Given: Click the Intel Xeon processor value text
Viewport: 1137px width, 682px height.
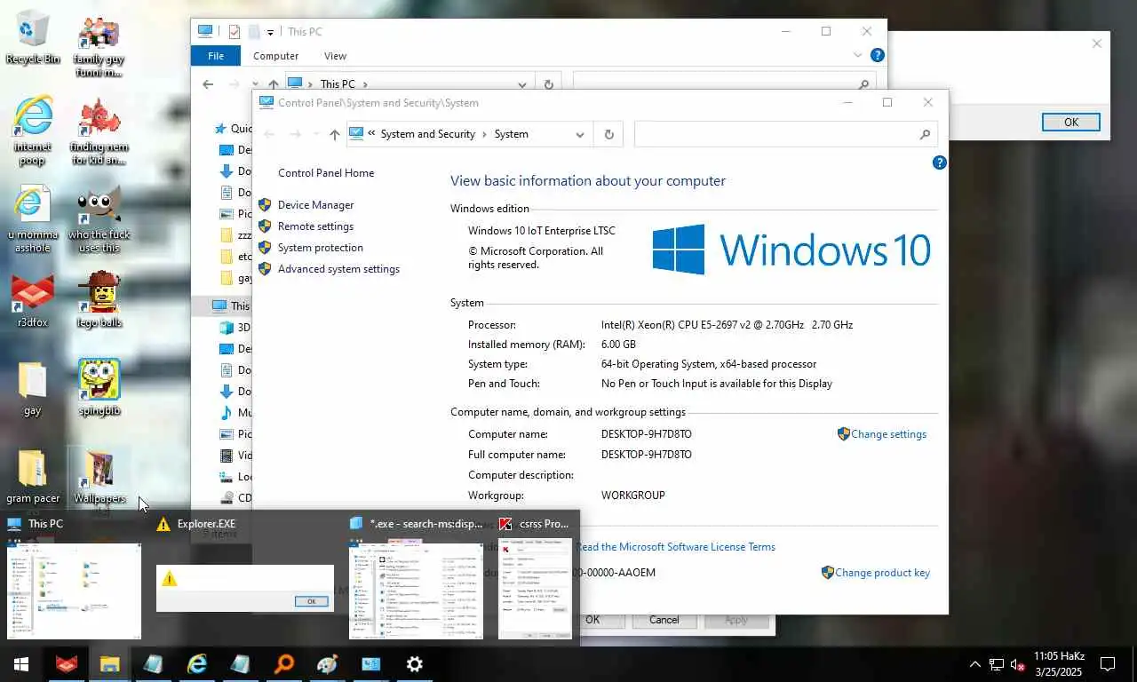Looking at the screenshot, I should pos(727,325).
